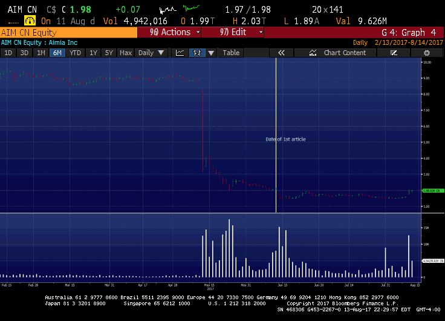Click the 4.942M volume axis label

point(433,260)
